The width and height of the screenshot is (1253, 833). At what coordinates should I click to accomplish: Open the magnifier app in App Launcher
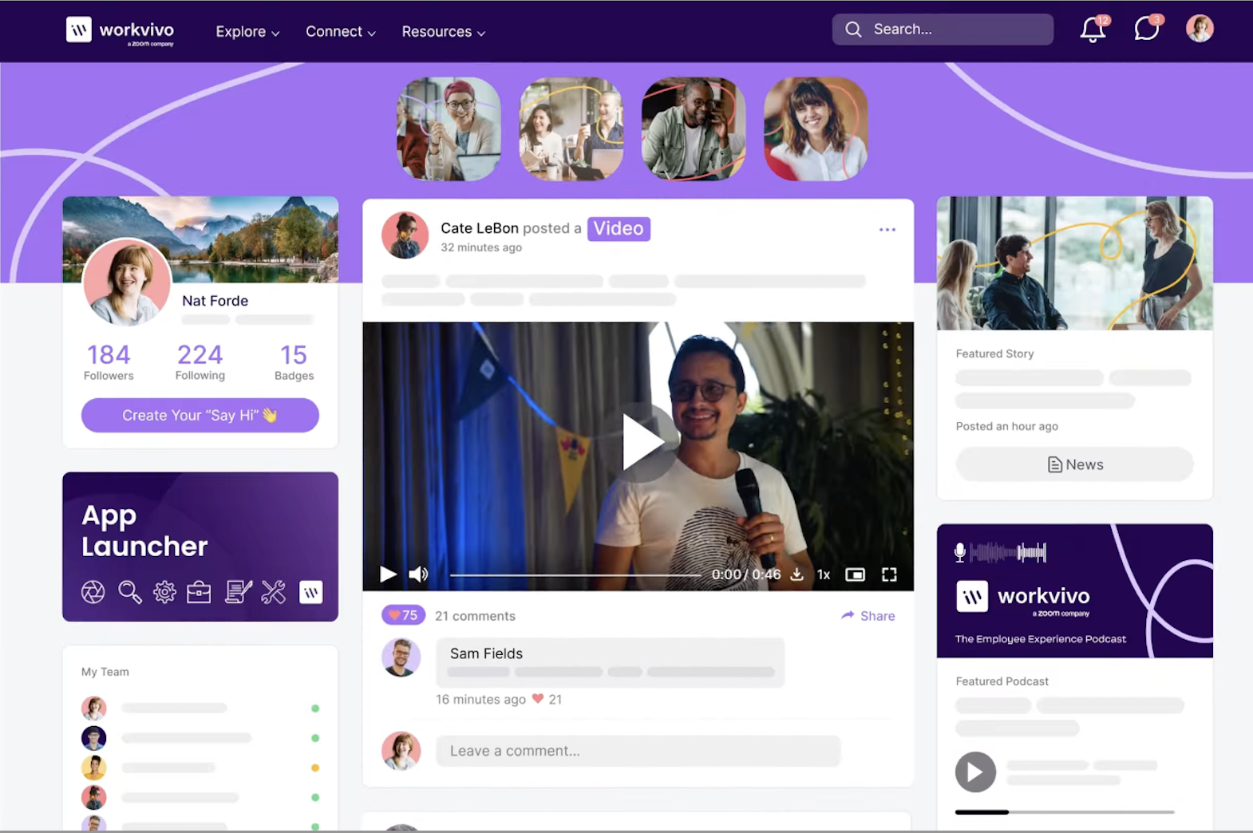[x=129, y=592]
